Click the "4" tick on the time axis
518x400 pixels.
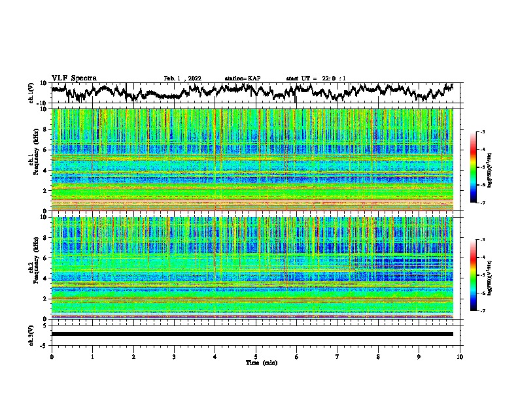[x=215, y=357]
